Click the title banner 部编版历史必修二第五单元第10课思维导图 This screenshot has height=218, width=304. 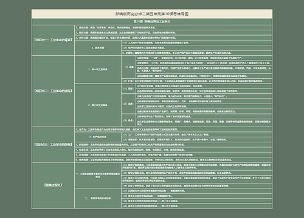pyautogui.click(x=152, y=14)
